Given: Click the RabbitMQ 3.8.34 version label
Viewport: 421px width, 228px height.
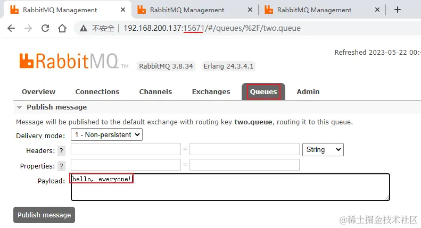Looking at the screenshot, I should click(x=166, y=66).
